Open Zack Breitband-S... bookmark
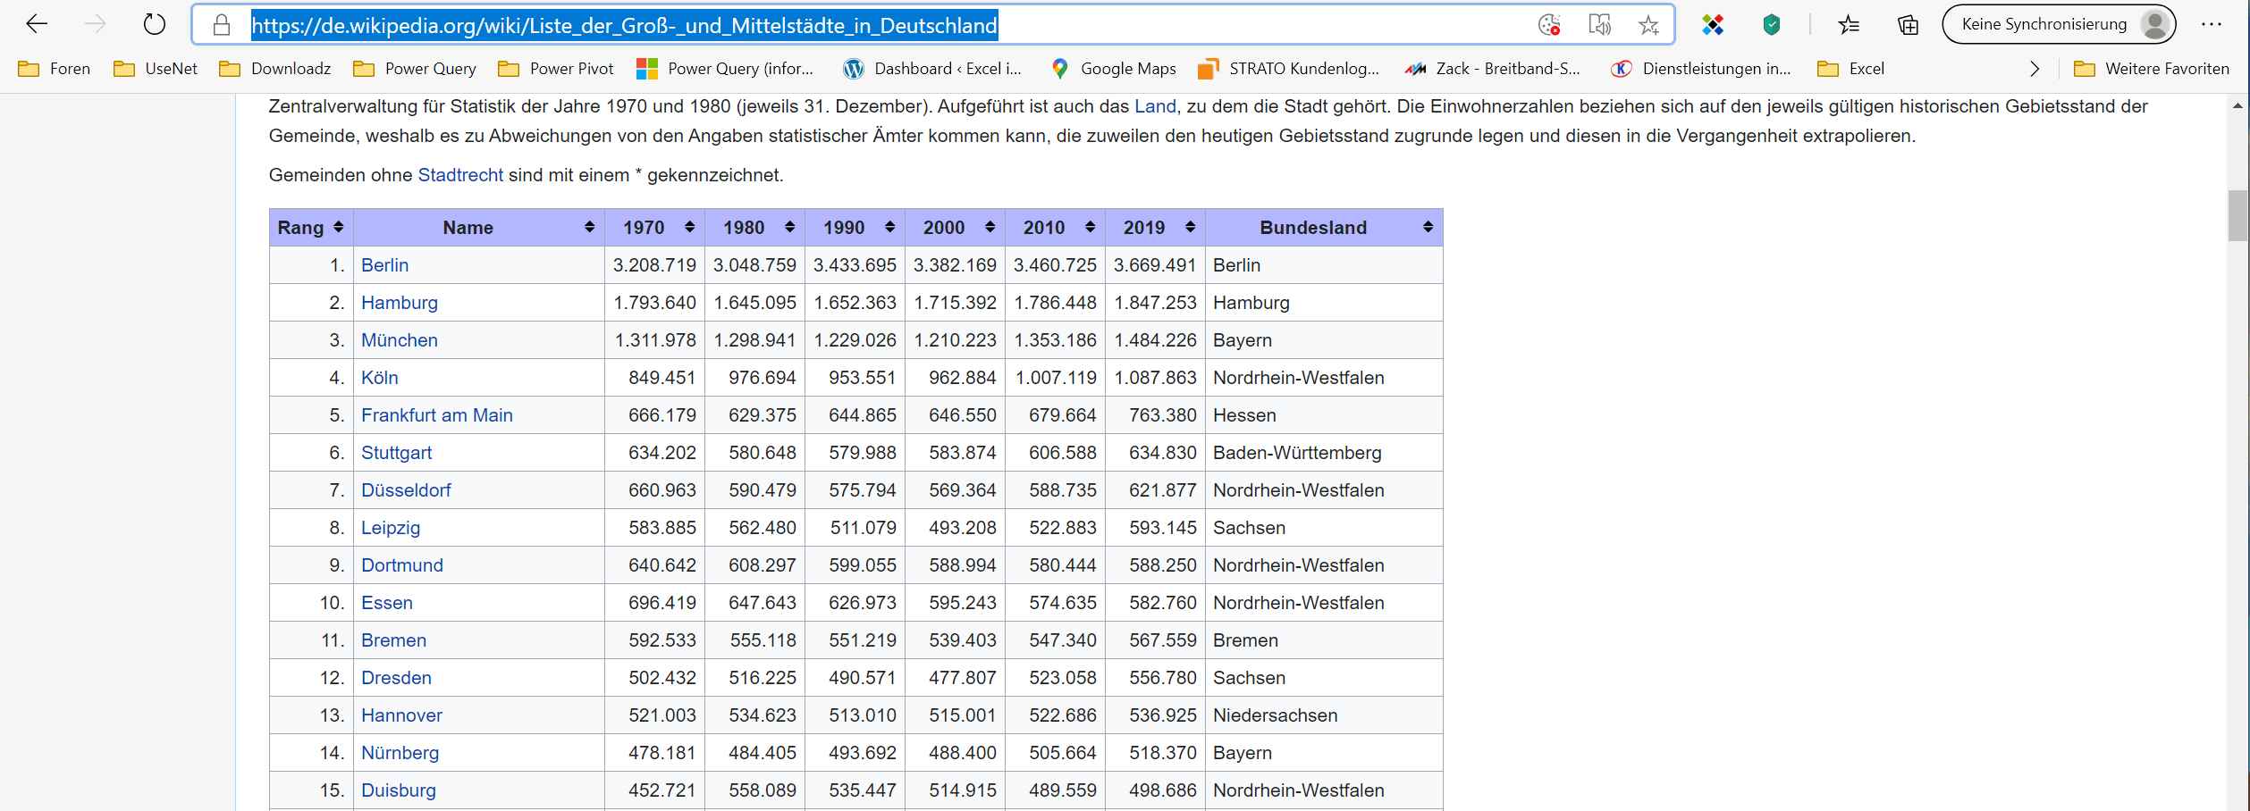The image size is (2250, 811). click(x=1493, y=69)
